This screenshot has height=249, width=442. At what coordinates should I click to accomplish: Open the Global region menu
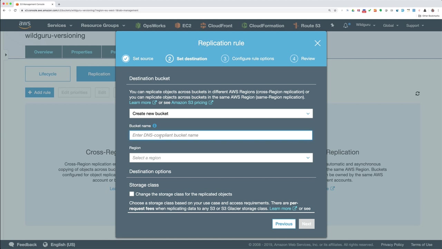click(391, 25)
